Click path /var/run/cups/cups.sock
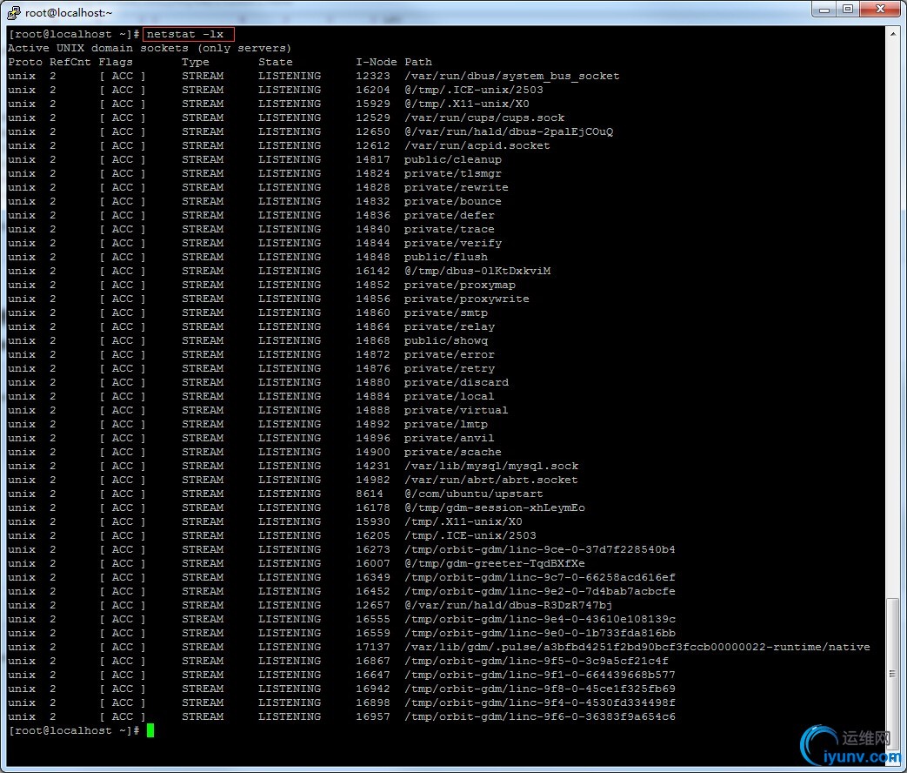This screenshot has height=773, width=907. coord(484,118)
